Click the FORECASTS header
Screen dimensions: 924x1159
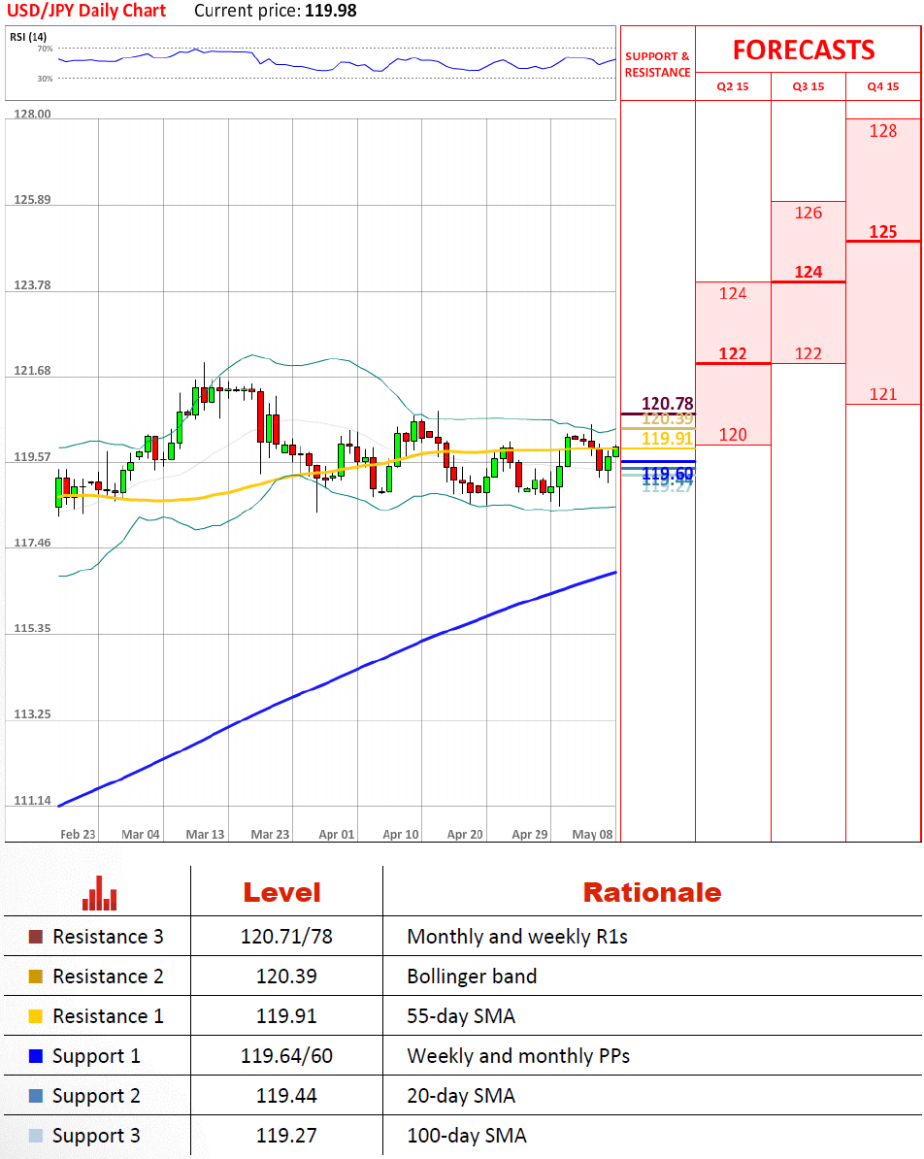point(804,50)
